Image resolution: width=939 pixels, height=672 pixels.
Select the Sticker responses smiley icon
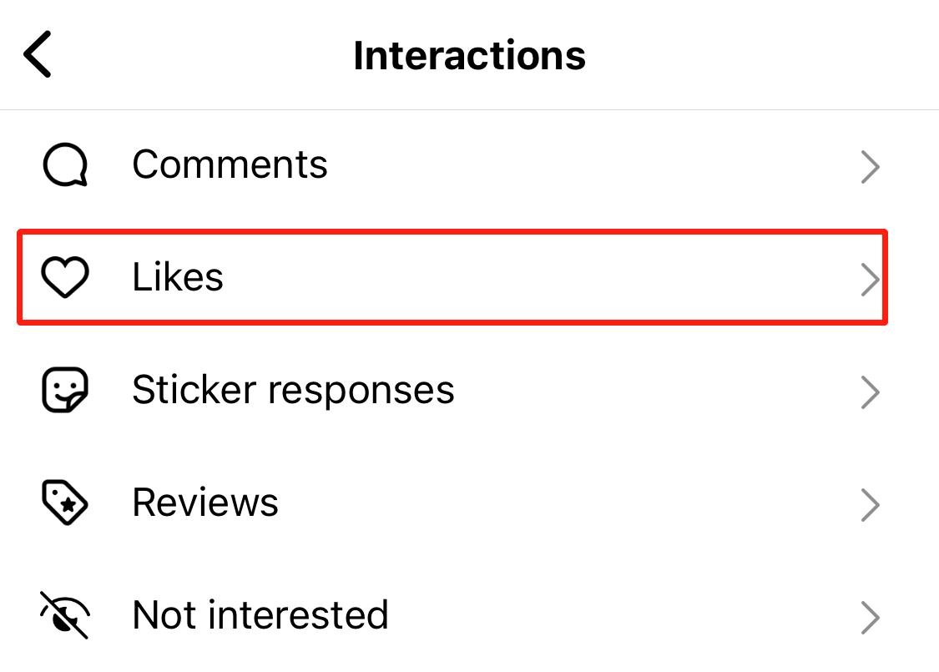pos(65,390)
